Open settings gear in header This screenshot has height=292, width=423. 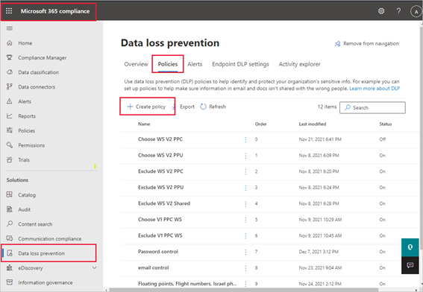tap(381, 11)
